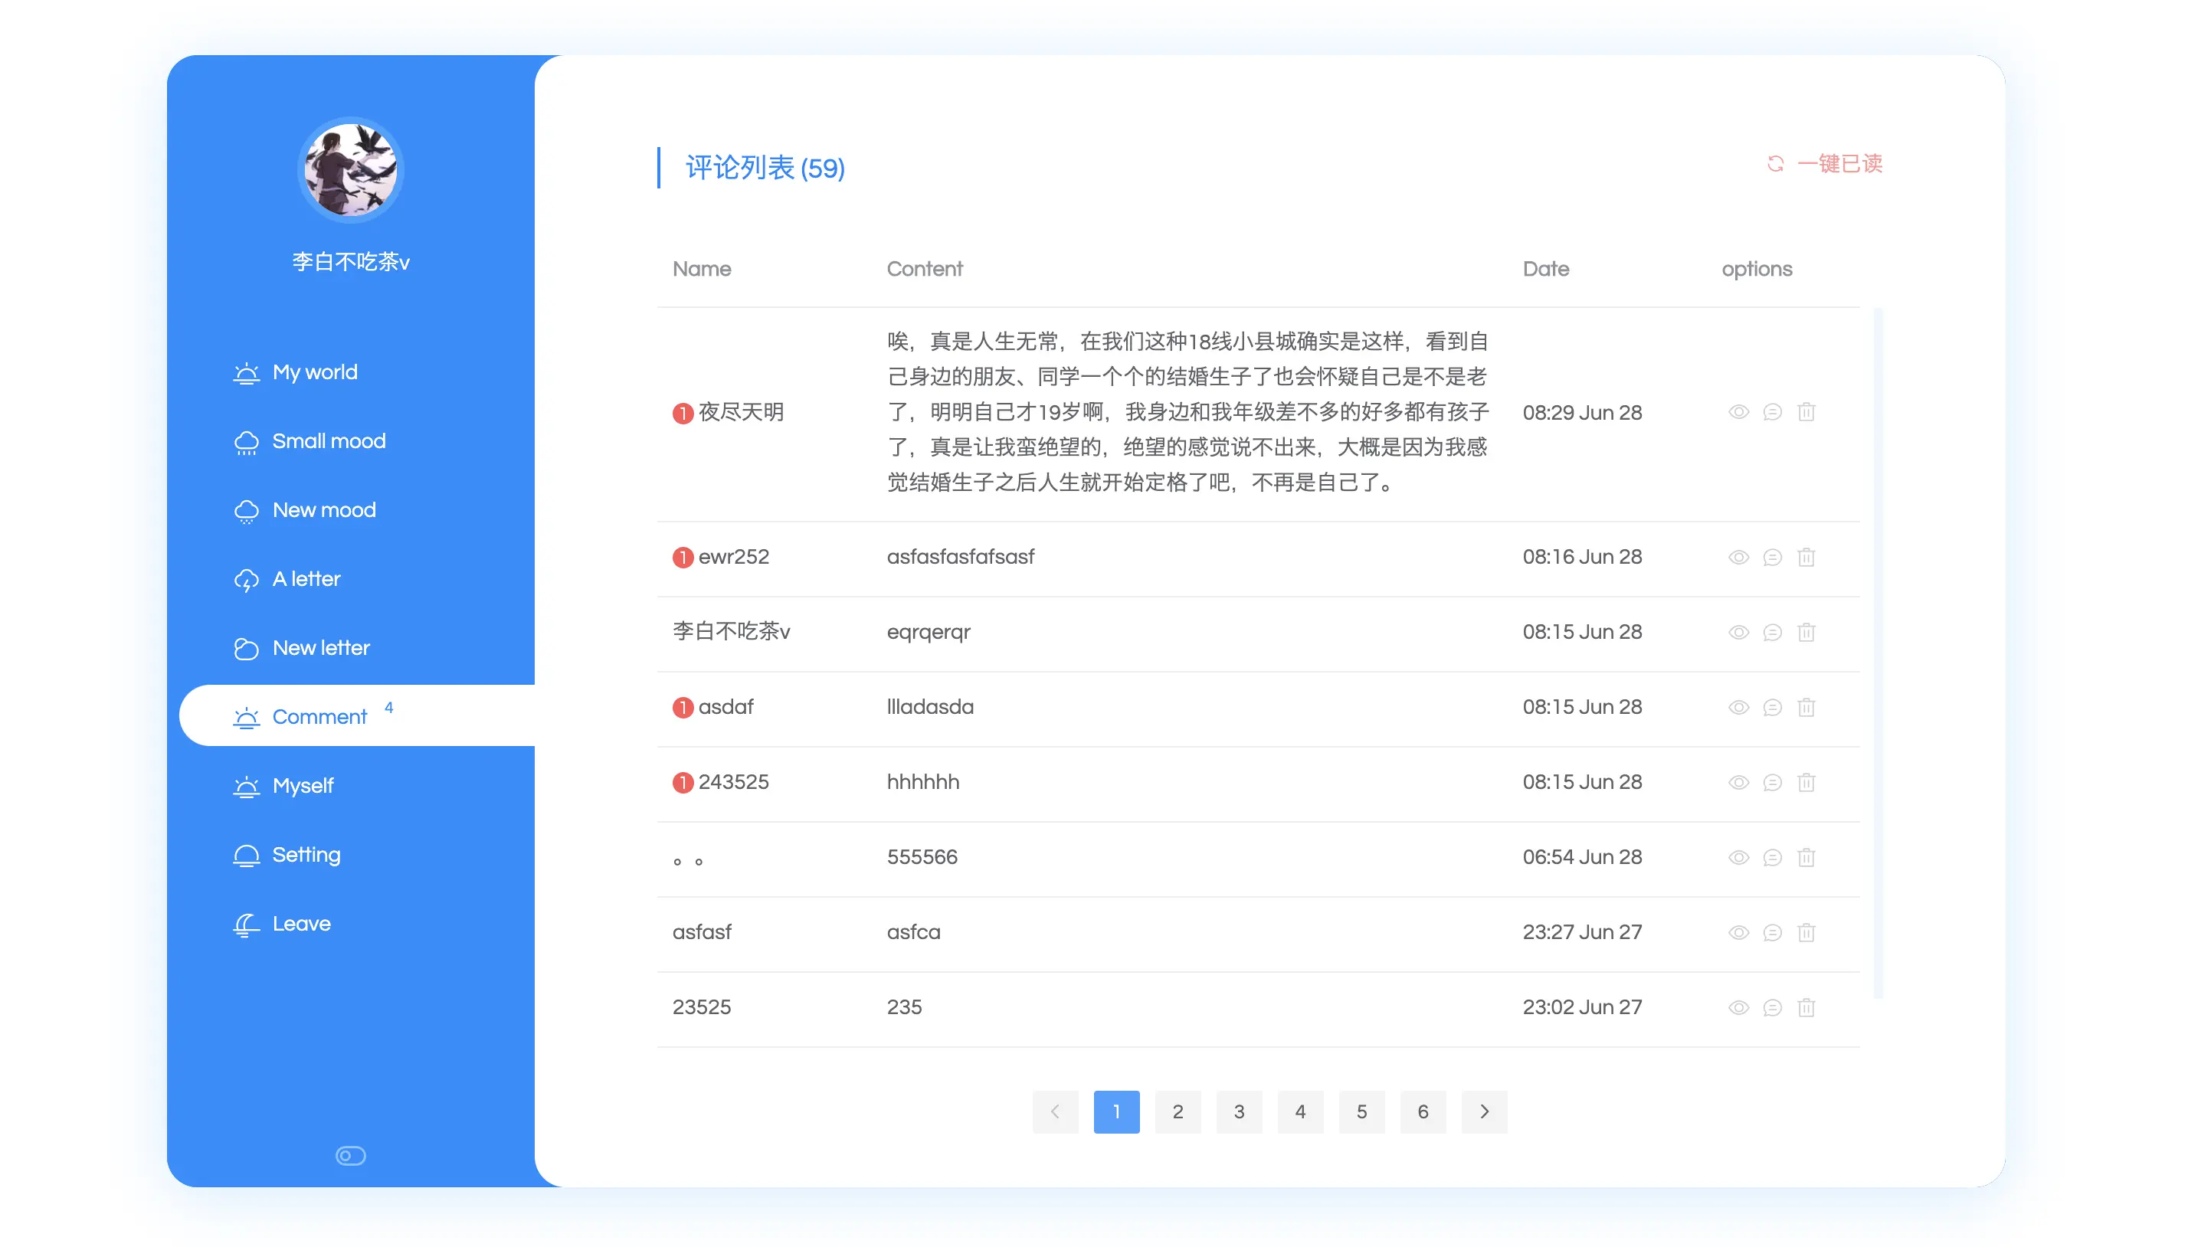The image size is (2188, 1247).
Task: Open the Myself page
Action: pos(283,785)
